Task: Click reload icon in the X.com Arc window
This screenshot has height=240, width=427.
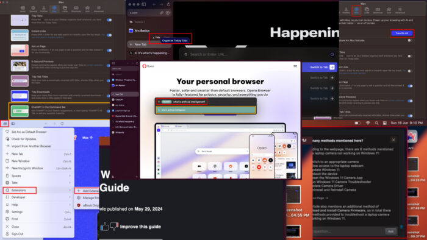Action: click(168, 4)
